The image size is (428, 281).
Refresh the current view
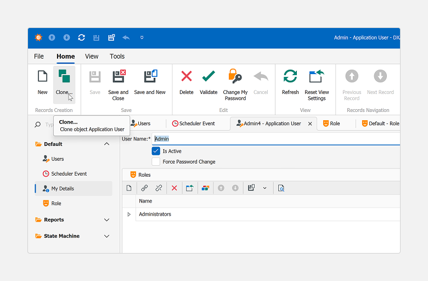(290, 77)
